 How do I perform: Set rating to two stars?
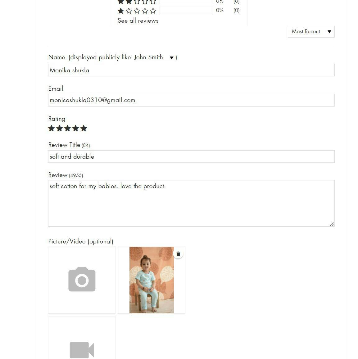60,128
